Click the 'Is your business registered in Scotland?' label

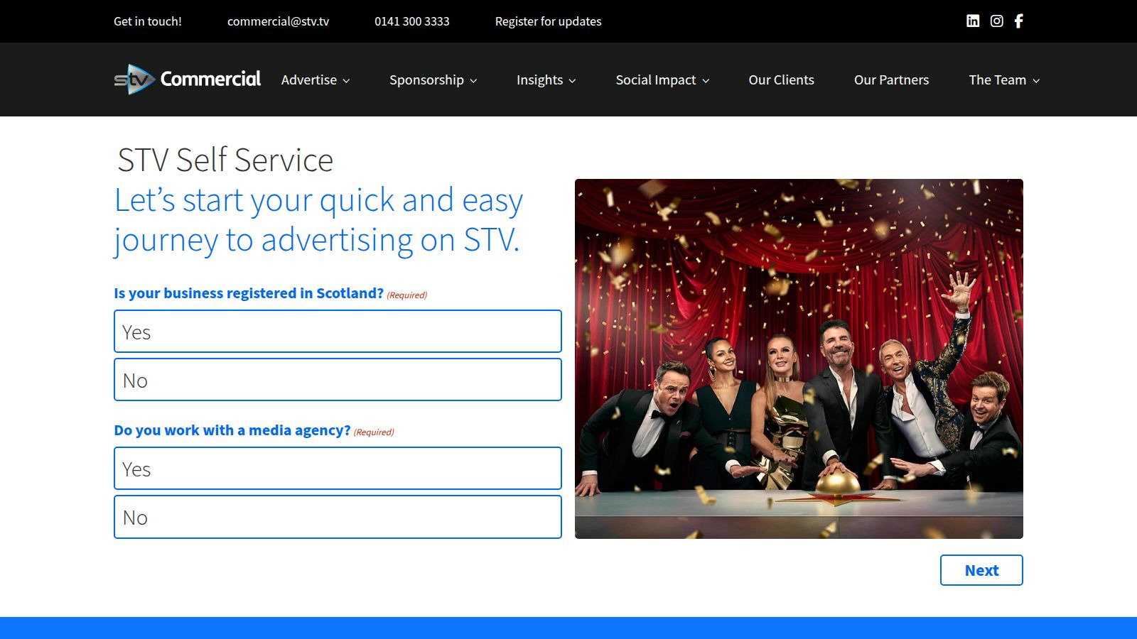point(249,293)
